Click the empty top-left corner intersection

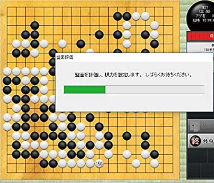coord(7,7)
